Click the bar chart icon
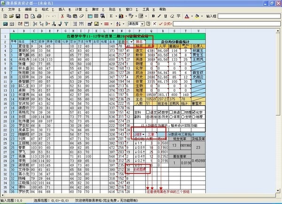 [x=121, y=16]
